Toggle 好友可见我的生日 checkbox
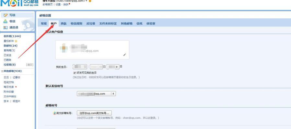 click(x=75, y=73)
